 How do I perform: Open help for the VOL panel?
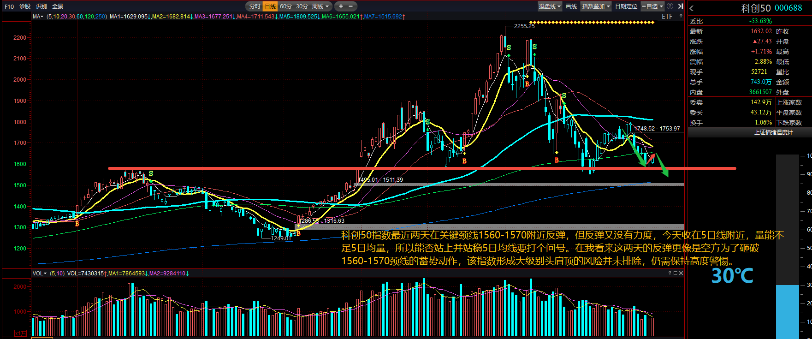pyautogui.click(x=670, y=274)
